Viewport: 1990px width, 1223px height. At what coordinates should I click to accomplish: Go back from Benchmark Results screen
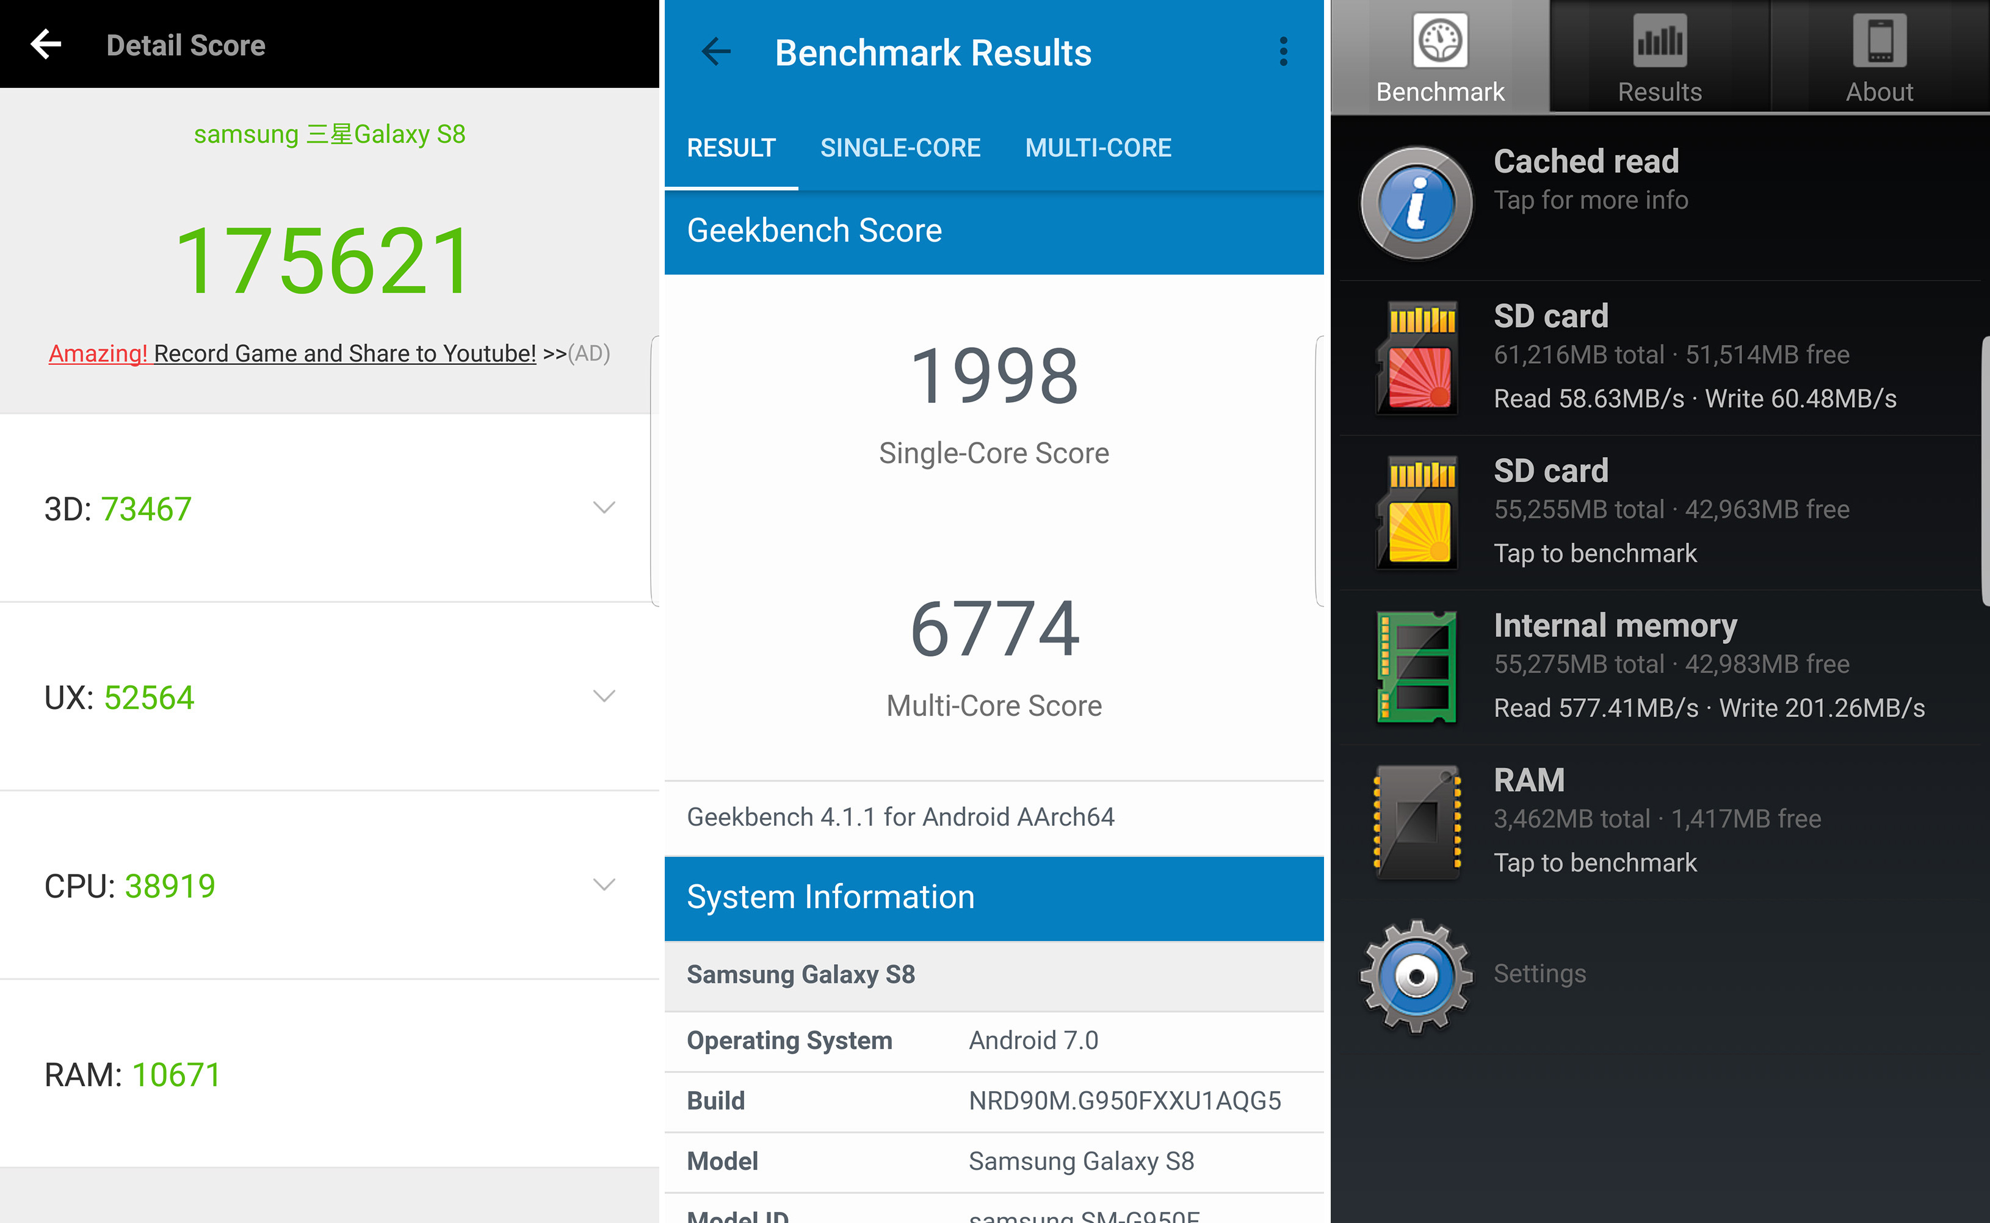[715, 52]
